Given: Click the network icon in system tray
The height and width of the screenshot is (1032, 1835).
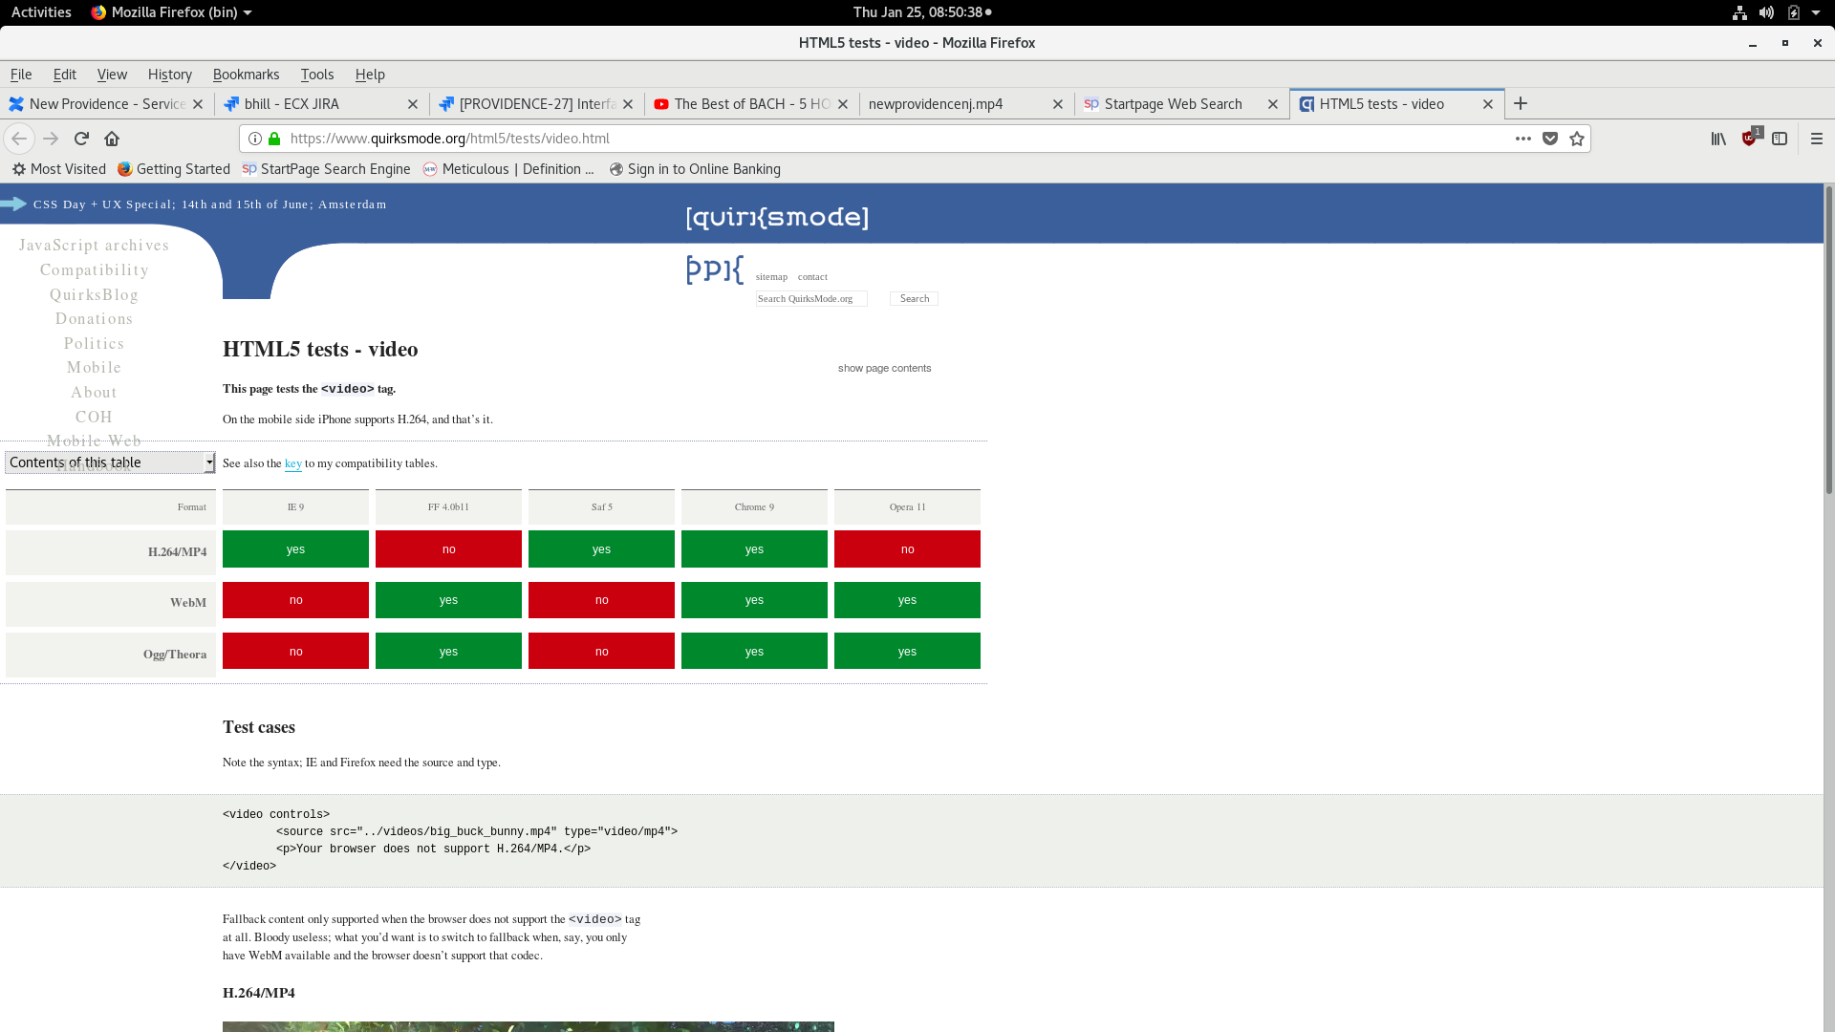Looking at the screenshot, I should tap(1739, 12).
